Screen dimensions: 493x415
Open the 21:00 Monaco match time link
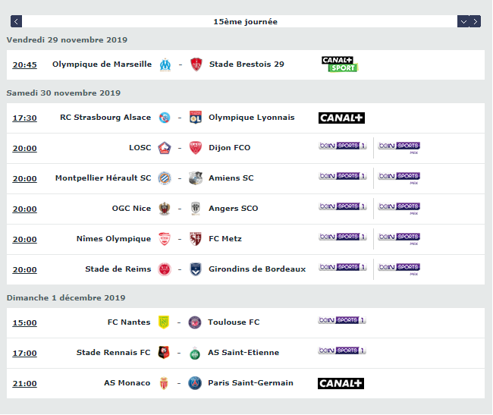pyautogui.click(x=24, y=384)
